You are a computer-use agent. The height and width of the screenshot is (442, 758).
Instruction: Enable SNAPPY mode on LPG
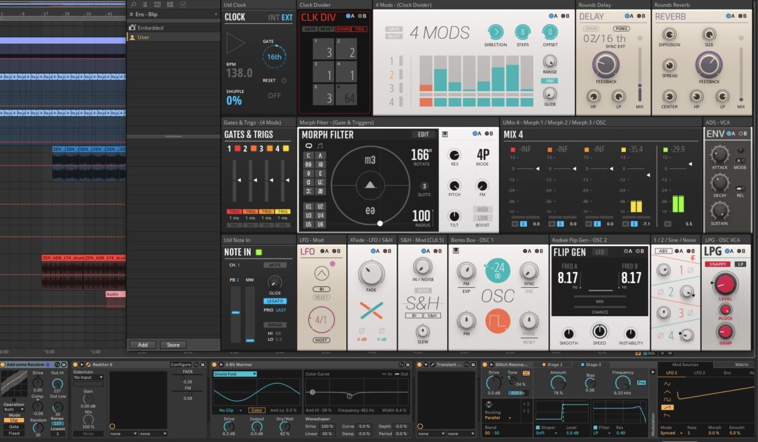point(718,264)
